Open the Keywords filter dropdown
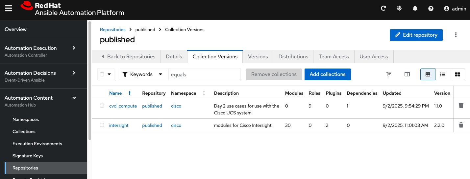This screenshot has height=179, width=470. coord(144,74)
